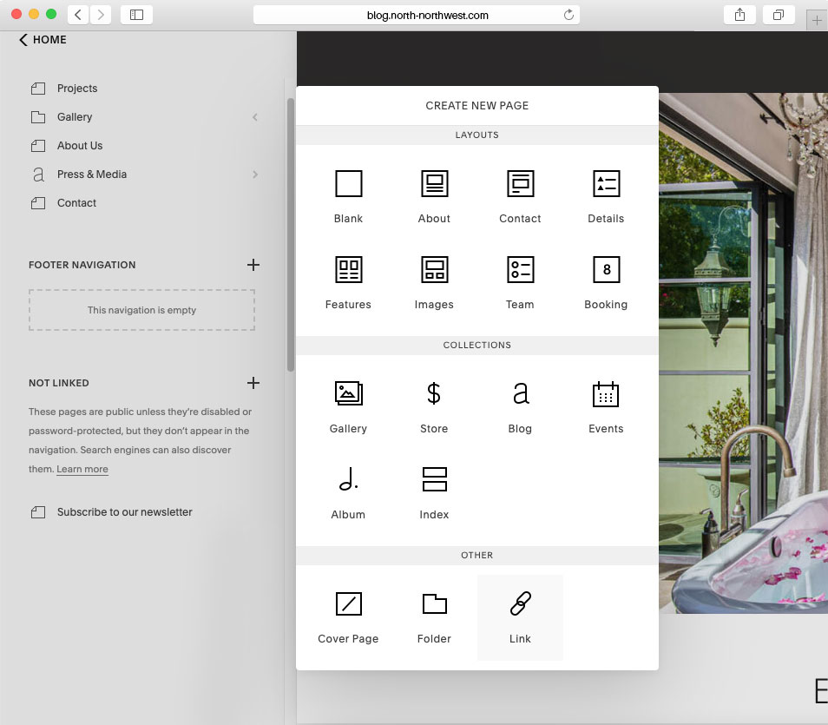The width and height of the screenshot is (828, 725).
Task: Add page to Not Linked section
Action: click(253, 383)
